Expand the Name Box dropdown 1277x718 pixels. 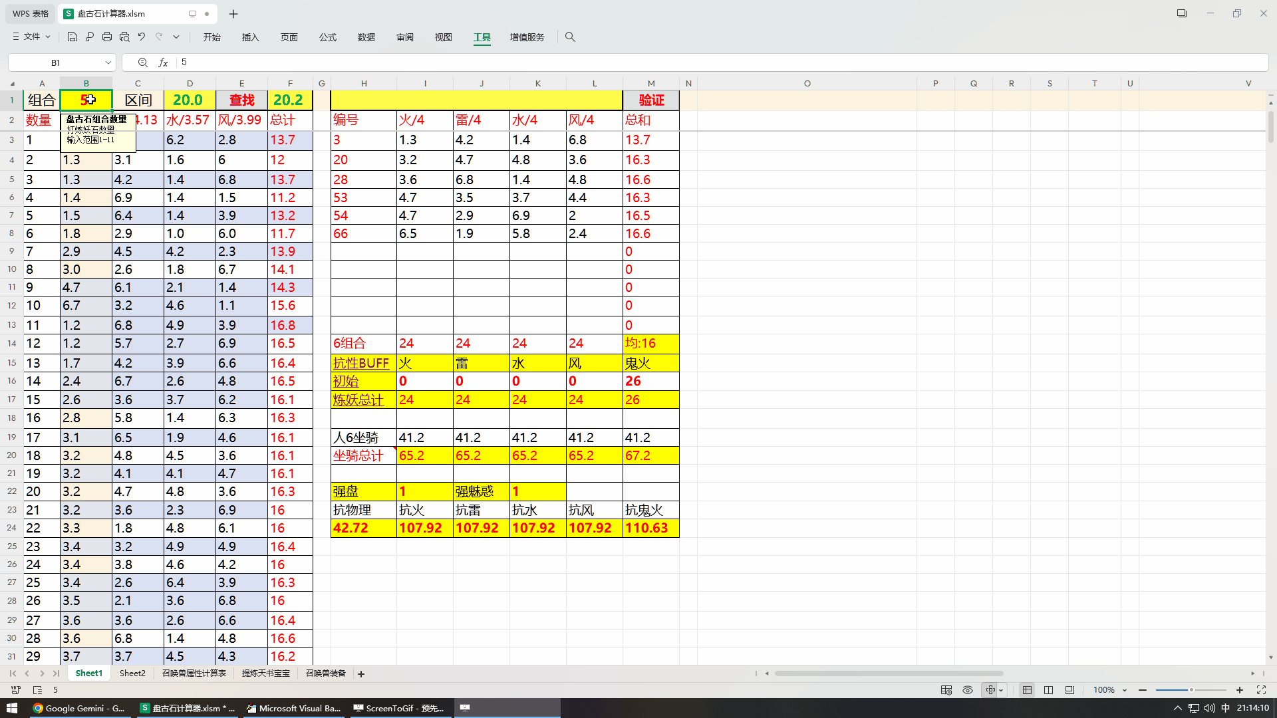pyautogui.click(x=108, y=62)
